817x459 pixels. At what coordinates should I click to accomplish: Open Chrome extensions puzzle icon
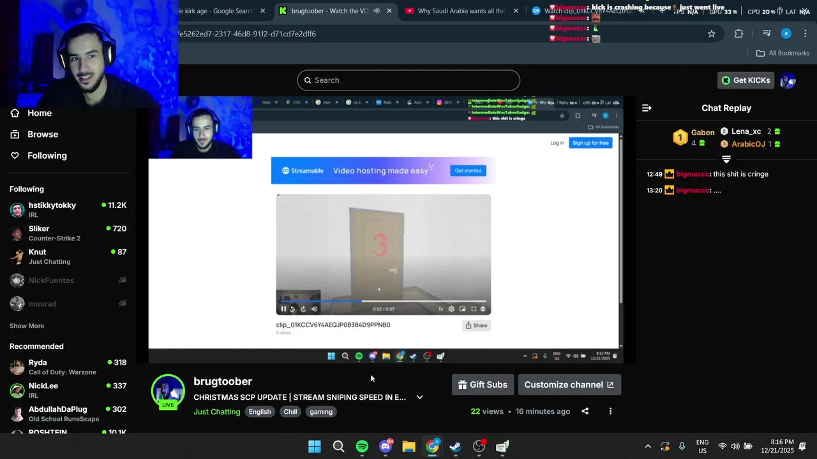pyautogui.click(x=739, y=34)
